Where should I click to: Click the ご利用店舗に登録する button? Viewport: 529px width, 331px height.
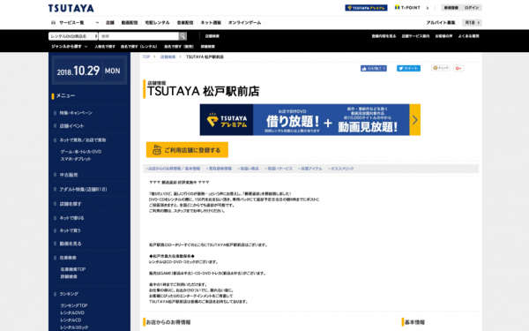tap(187, 150)
